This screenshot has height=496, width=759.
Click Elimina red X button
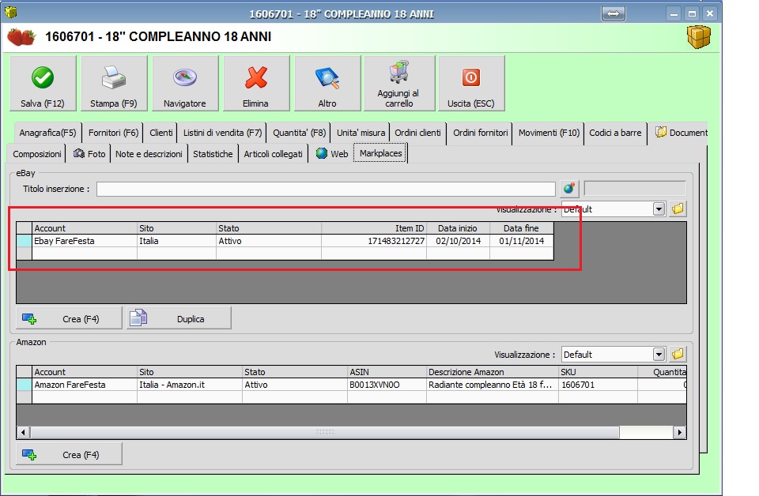[x=255, y=83]
